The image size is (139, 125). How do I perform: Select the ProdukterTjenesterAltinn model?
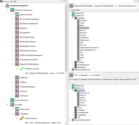29,60
